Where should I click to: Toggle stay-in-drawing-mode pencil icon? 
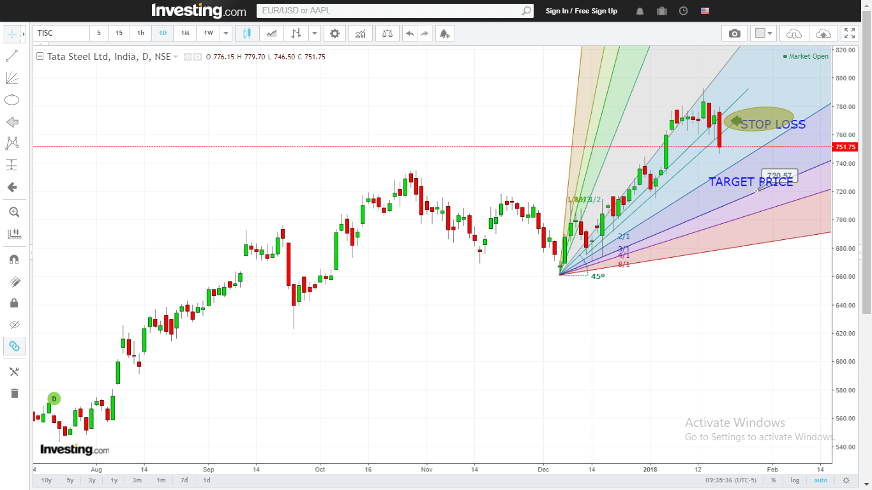click(x=14, y=281)
